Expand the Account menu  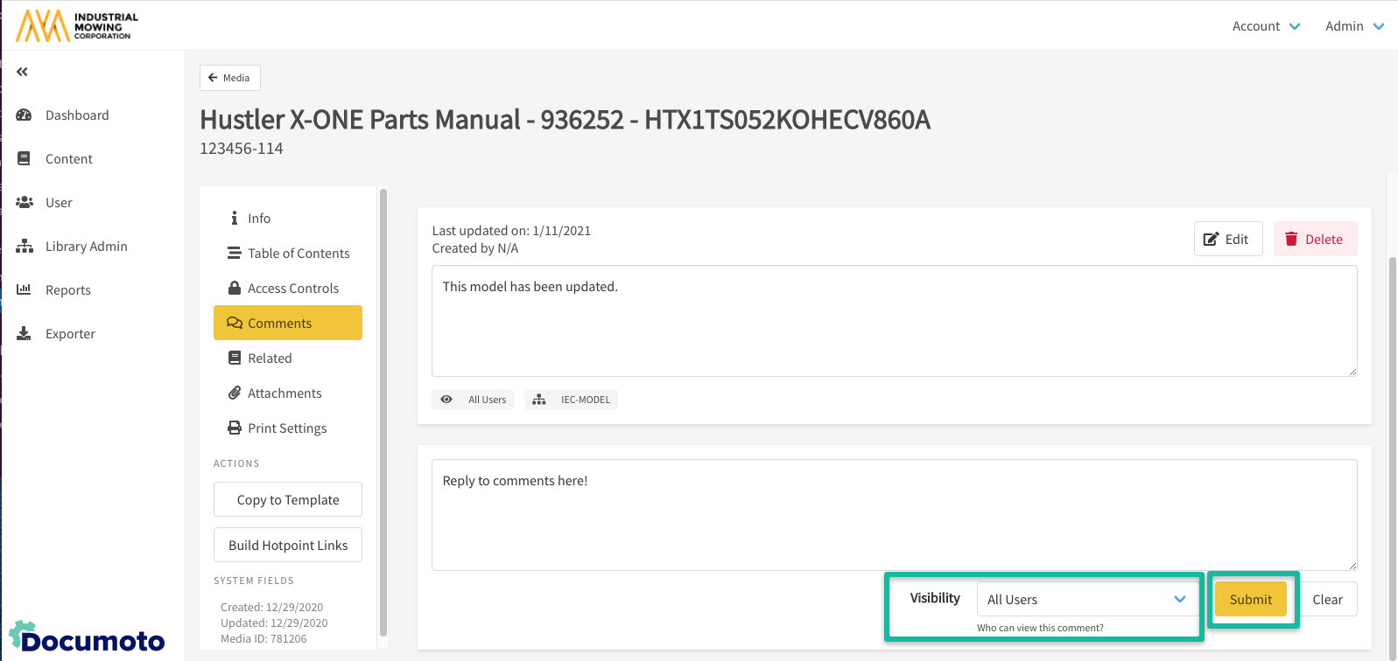click(x=1266, y=26)
